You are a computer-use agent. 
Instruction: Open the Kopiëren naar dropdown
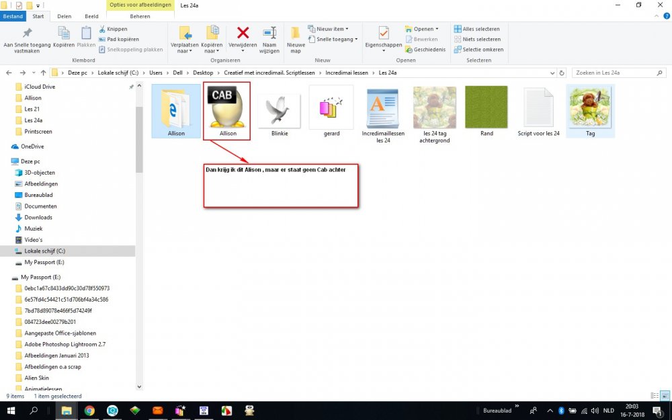[212, 40]
